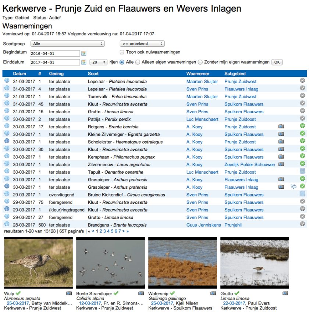
Task: Open the '>= onbekend' dropdown
Action: (142, 44)
